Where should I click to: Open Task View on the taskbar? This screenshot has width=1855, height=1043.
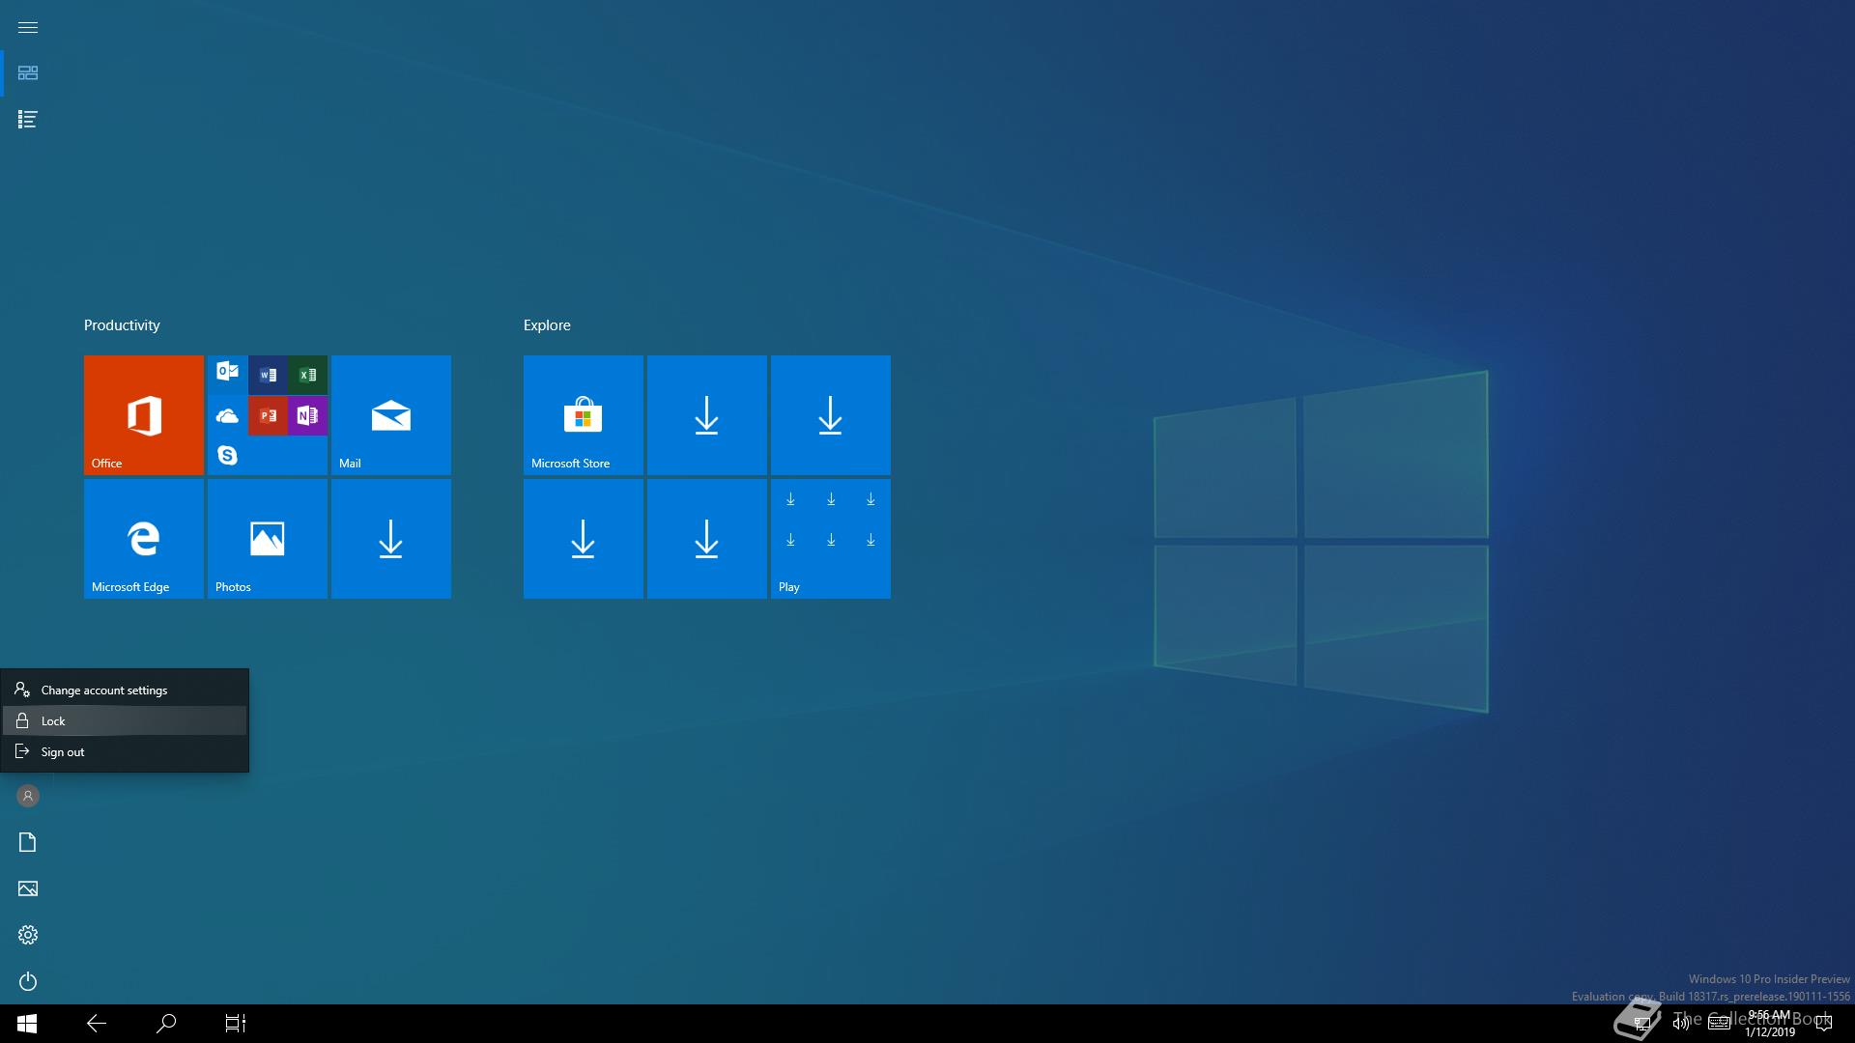point(236,1024)
